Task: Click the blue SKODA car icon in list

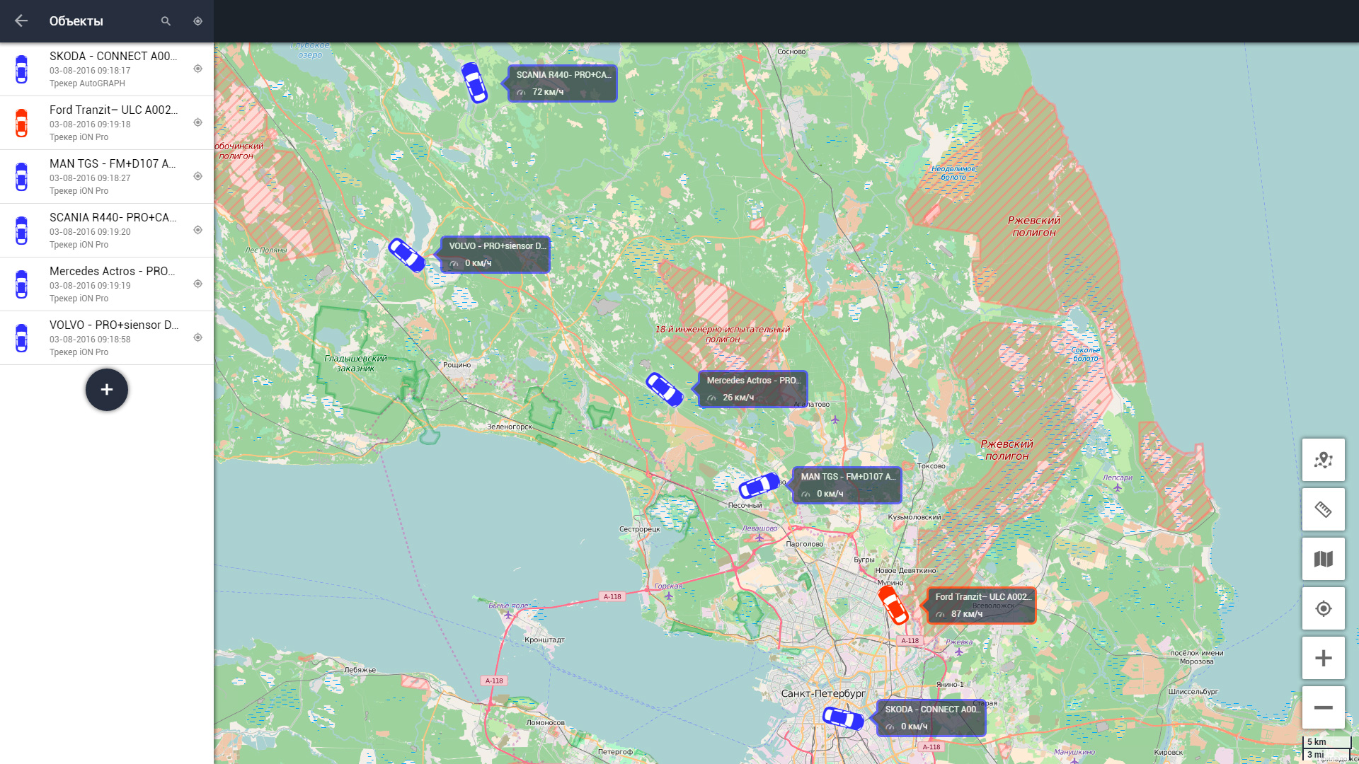Action: [x=22, y=69]
